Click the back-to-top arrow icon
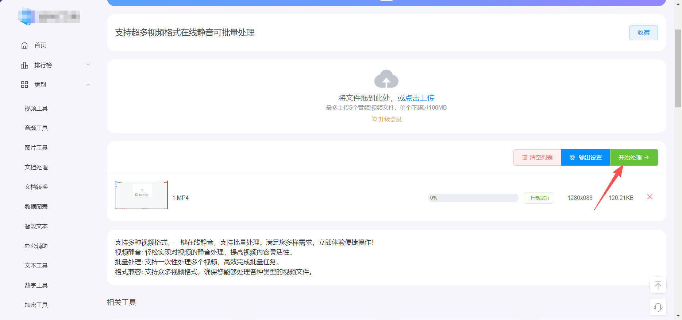 (658, 285)
